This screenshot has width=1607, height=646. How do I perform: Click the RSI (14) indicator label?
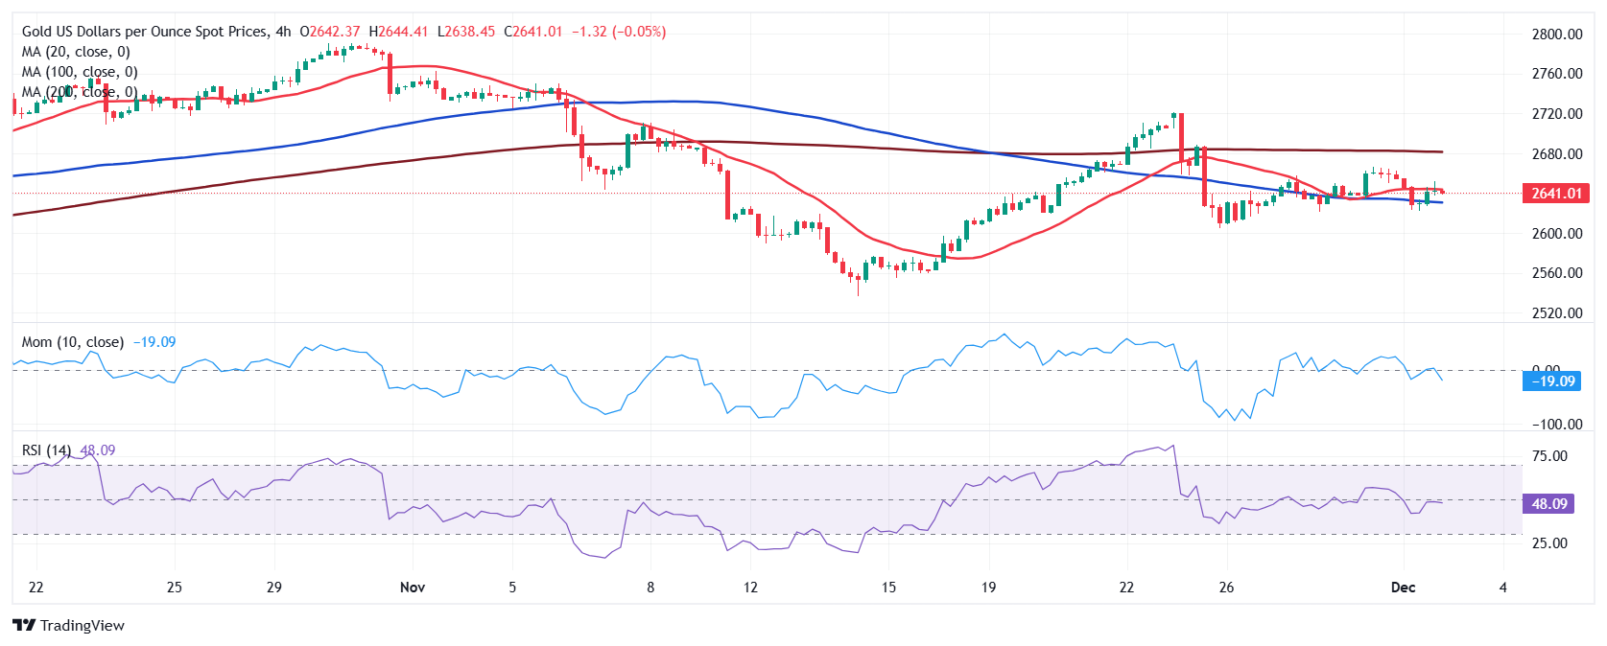(x=46, y=450)
